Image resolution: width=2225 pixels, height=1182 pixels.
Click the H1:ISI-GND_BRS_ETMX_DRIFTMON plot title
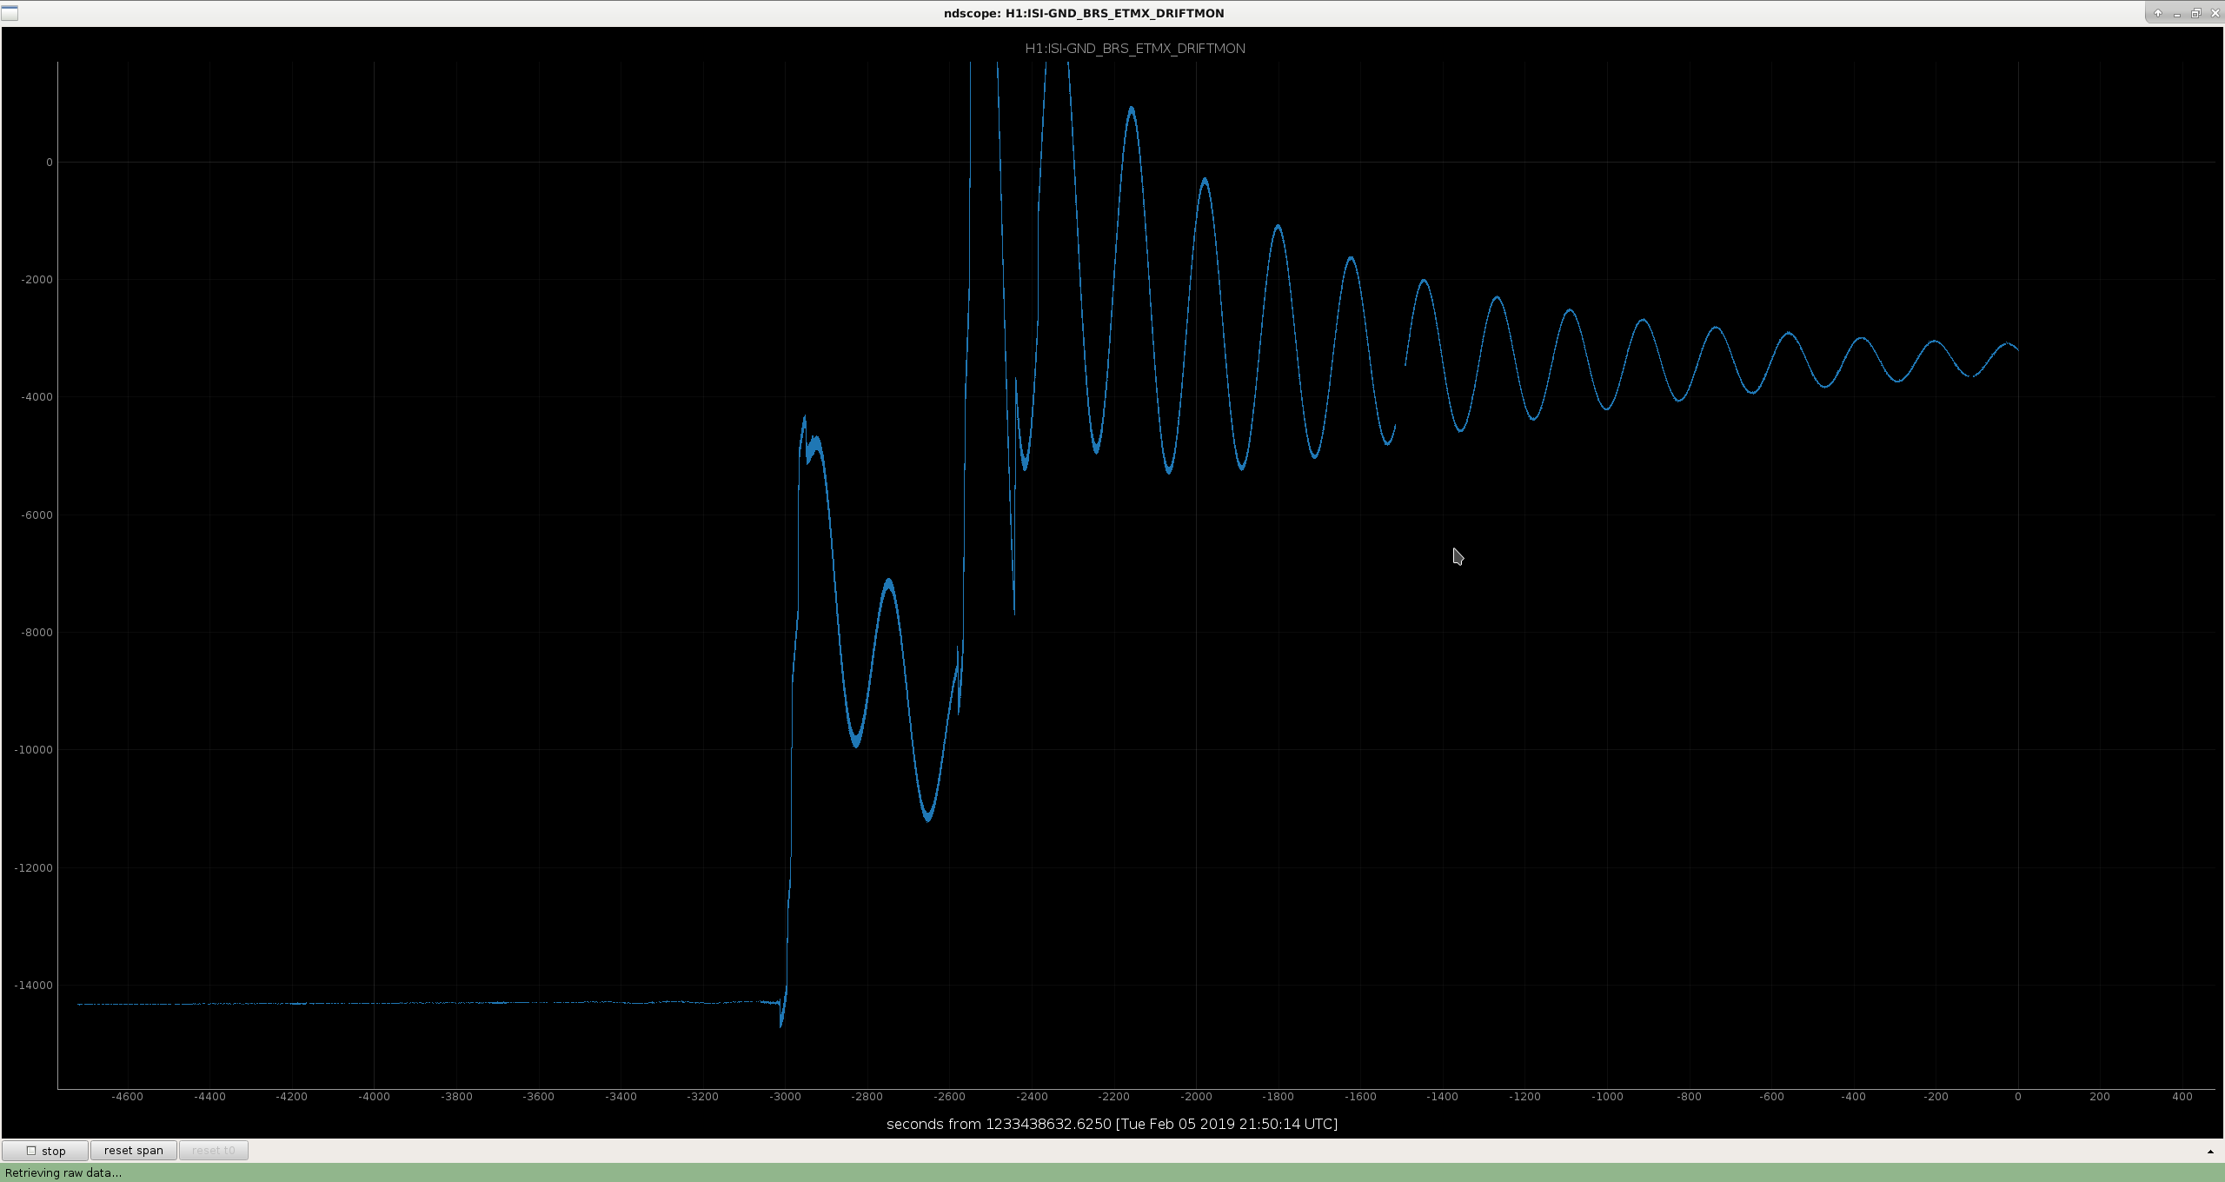click(1134, 49)
